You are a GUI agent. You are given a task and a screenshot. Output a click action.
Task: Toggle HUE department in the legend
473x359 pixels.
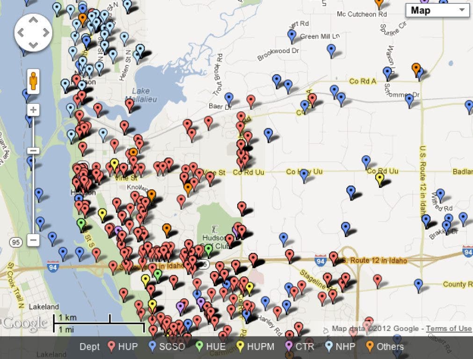[211, 347]
